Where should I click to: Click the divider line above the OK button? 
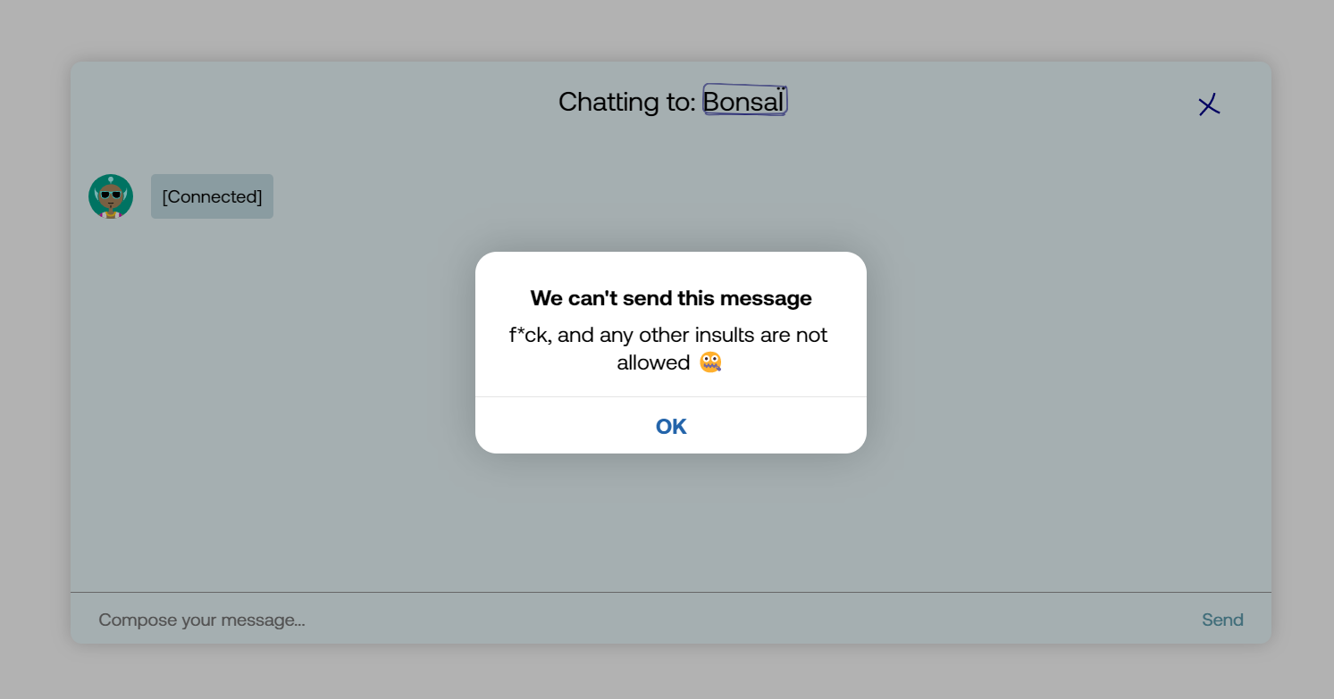click(671, 396)
